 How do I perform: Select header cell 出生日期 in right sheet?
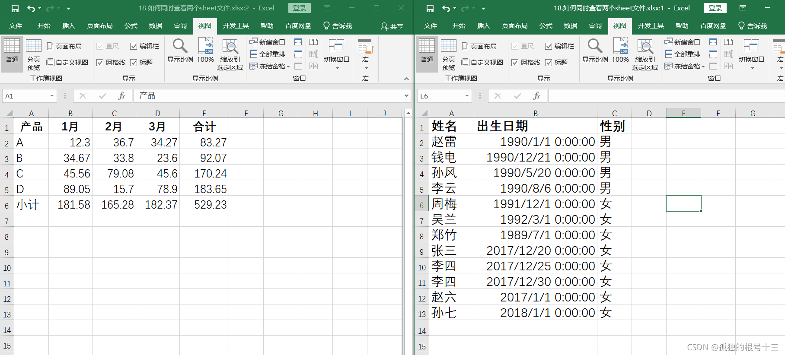[536, 126]
